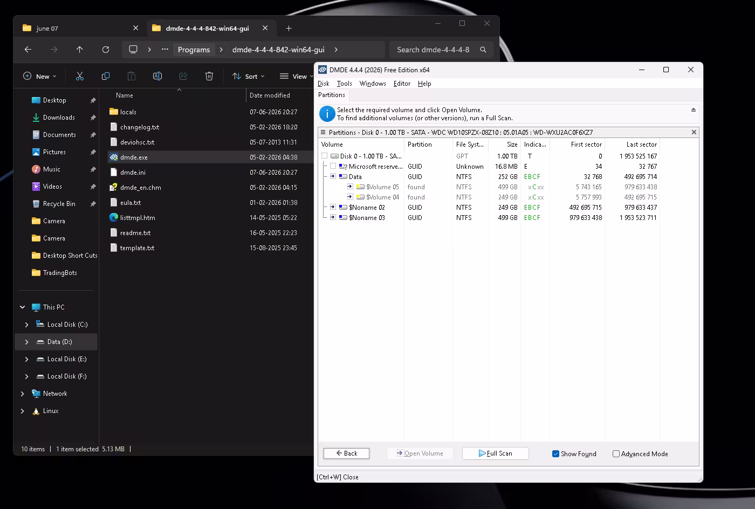Image resolution: width=755 pixels, height=509 pixels.
Task: Click the $Volume 04 yellow volume icon
Action: (360, 197)
